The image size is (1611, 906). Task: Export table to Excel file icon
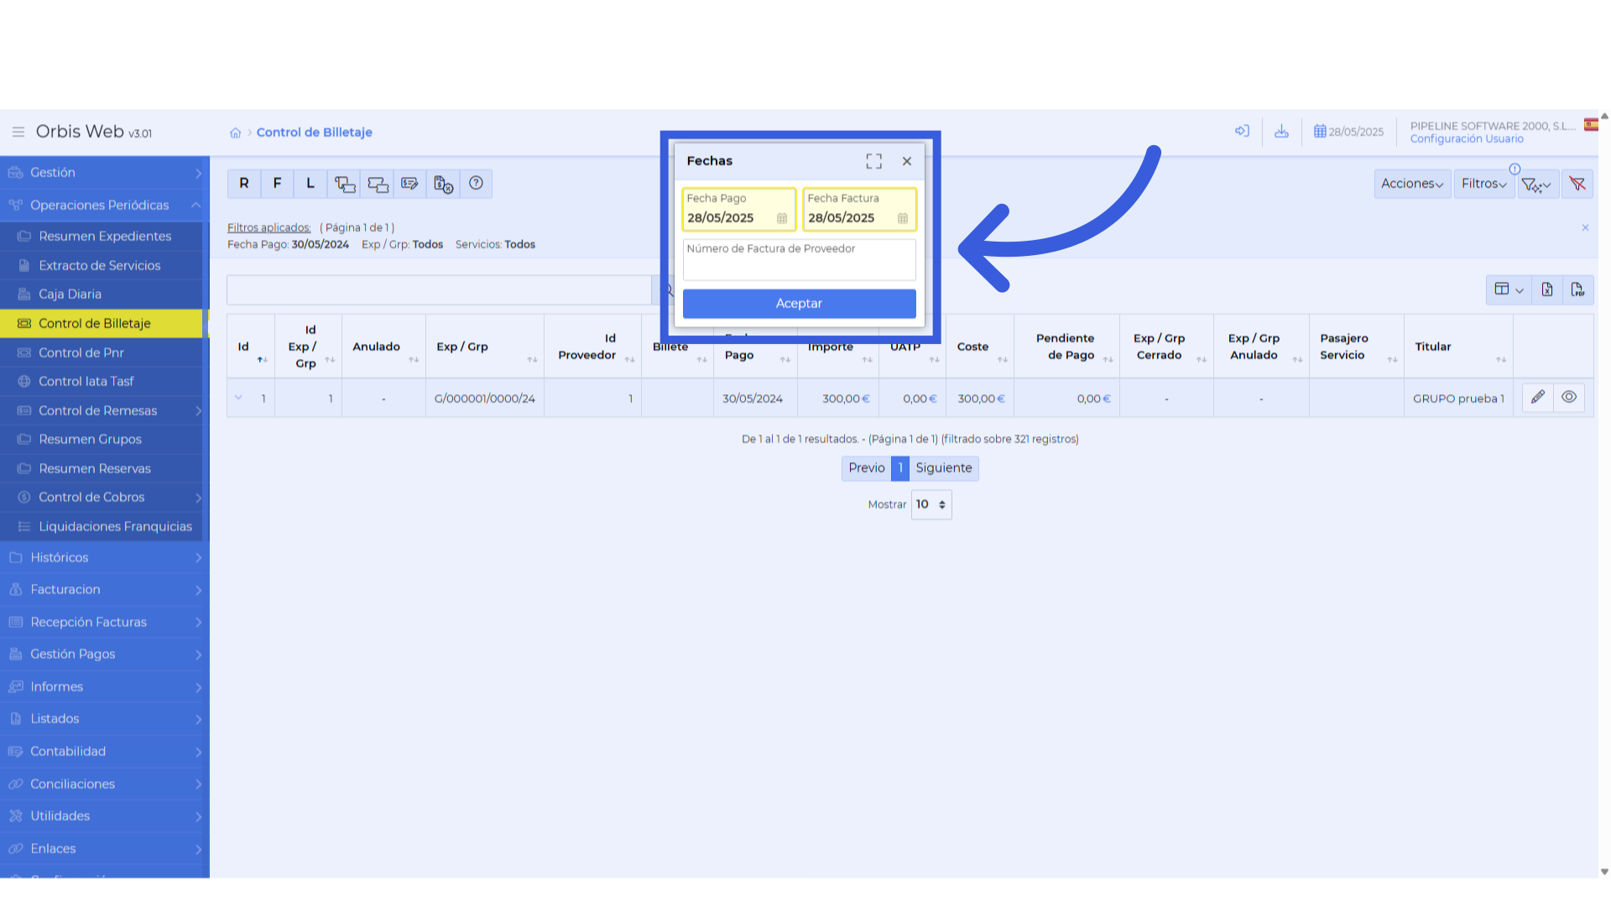(x=1547, y=289)
